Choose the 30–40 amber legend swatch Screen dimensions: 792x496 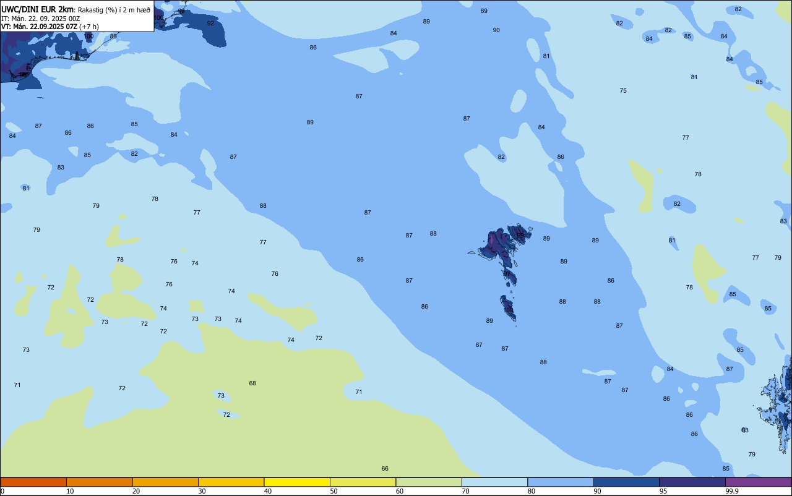231,482
